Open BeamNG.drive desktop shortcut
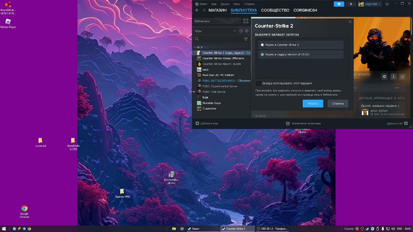The height and width of the screenshot is (232, 413). 8,8
